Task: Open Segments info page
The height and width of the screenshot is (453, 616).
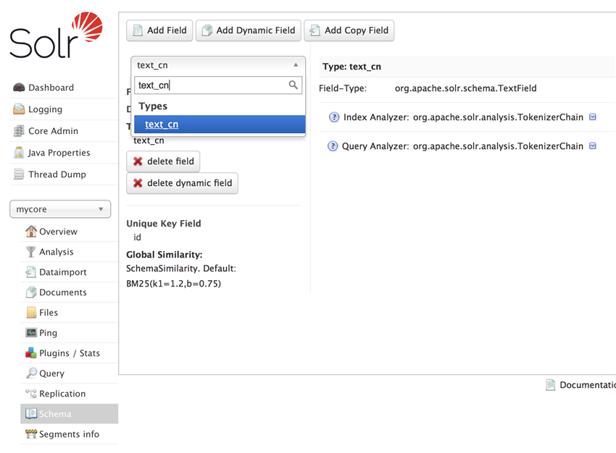Action: pos(69,433)
